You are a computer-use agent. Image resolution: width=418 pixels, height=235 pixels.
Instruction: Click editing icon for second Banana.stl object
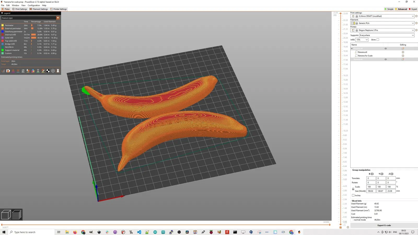tap(403, 59)
